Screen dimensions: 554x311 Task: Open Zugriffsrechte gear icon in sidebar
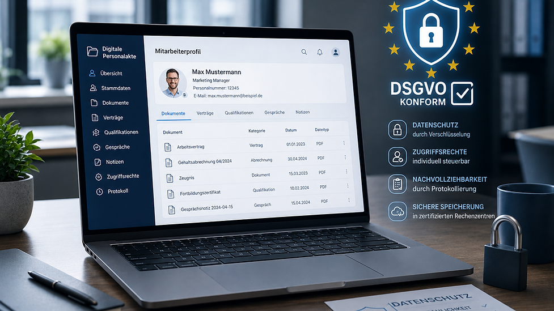(x=99, y=177)
